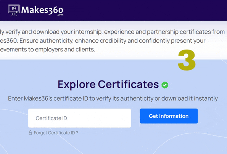227x154 pixels.
Task: Open the Forgot Certificate ID link
Action: click(x=56, y=133)
